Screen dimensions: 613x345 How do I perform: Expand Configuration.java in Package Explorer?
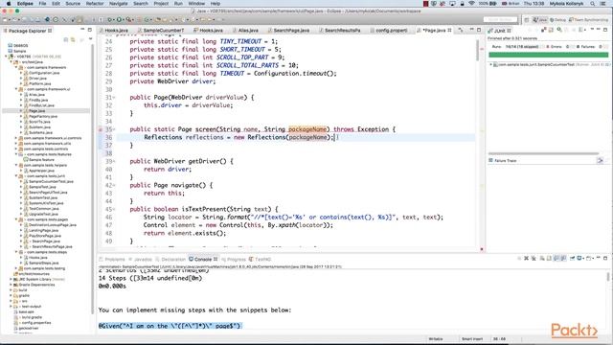(x=21, y=73)
